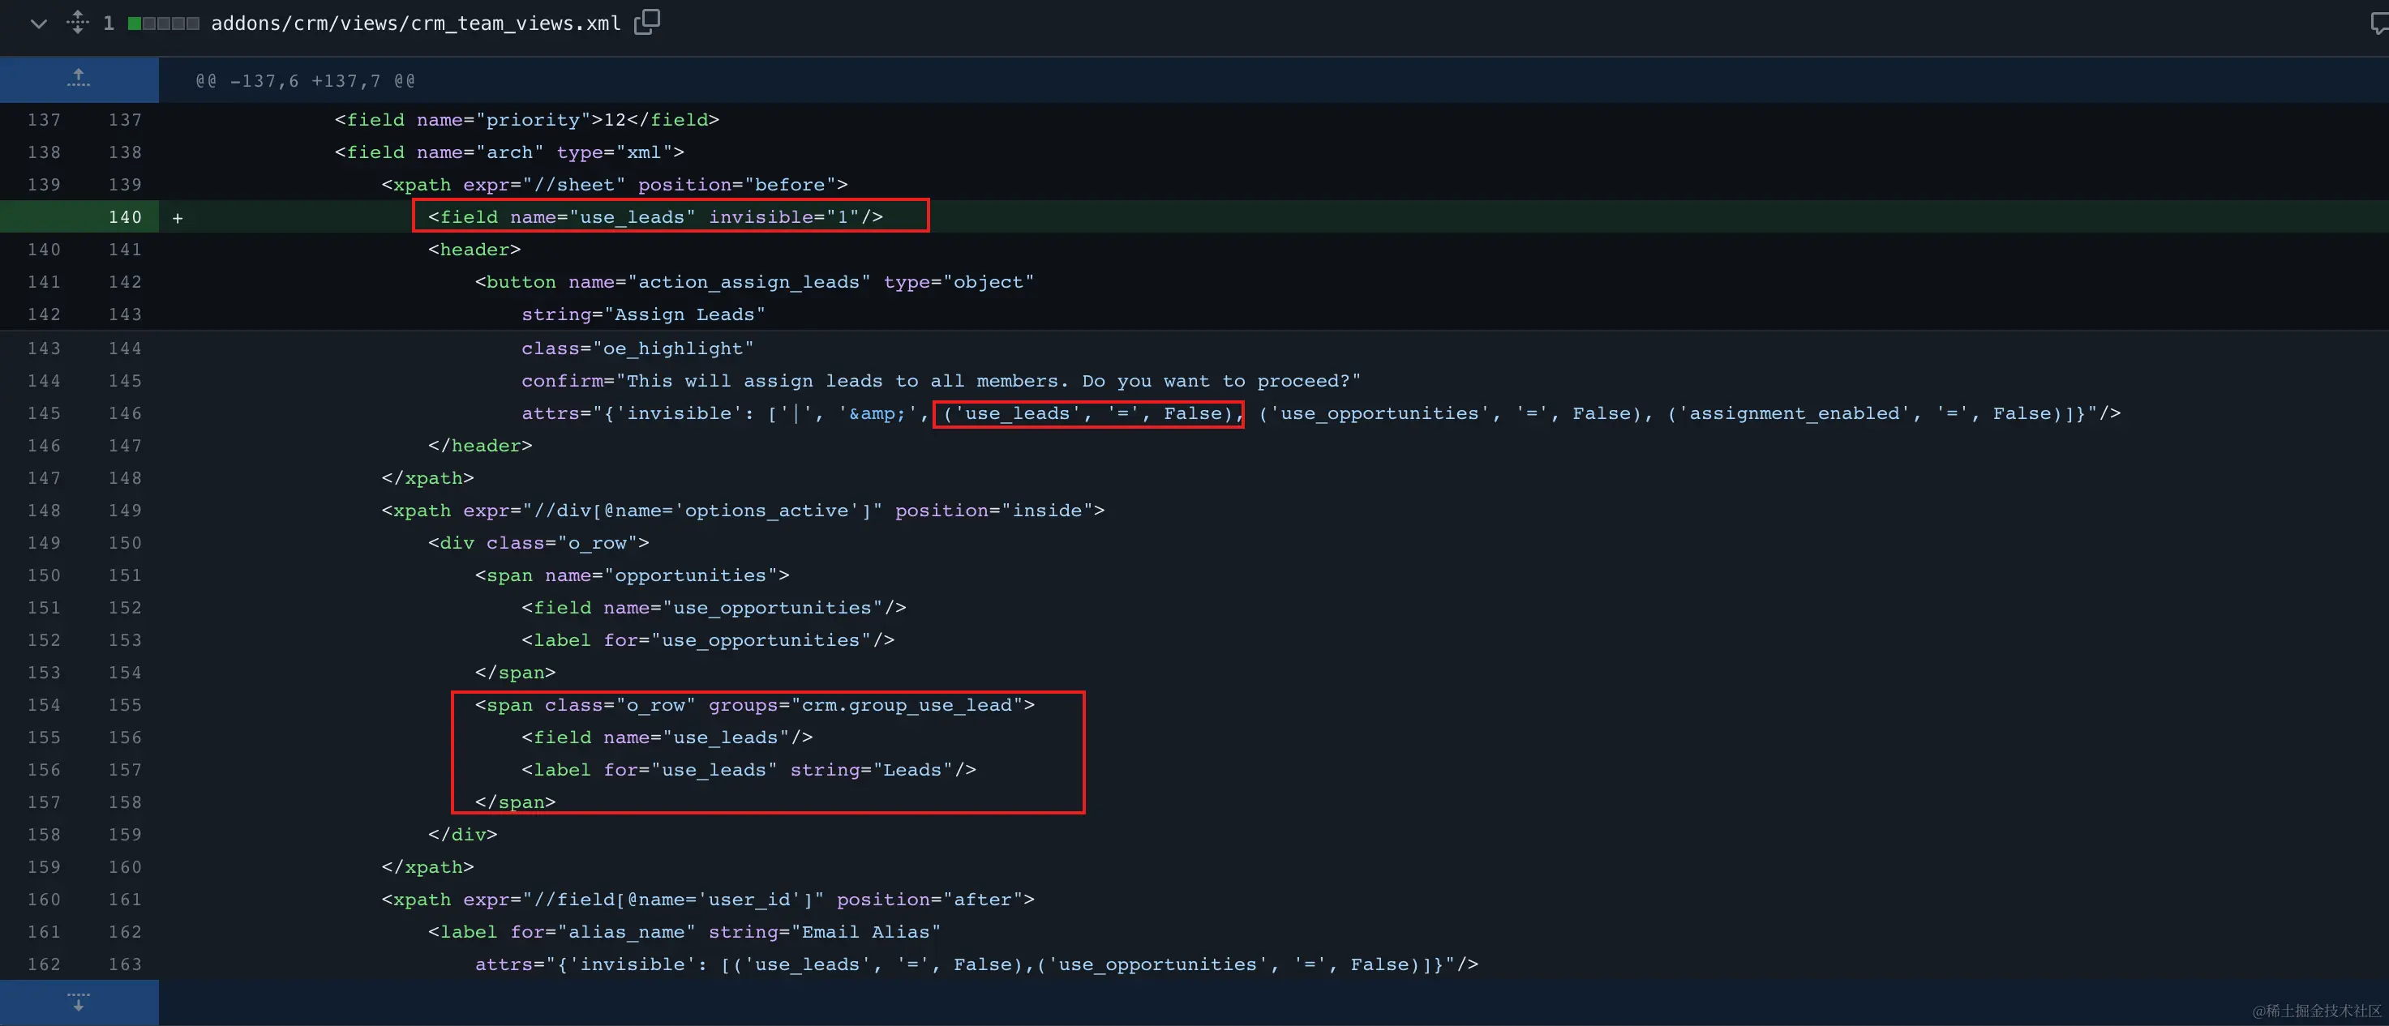This screenshot has width=2389, height=1026.
Task: Click new line number 146 with attrs
Action: [124, 413]
